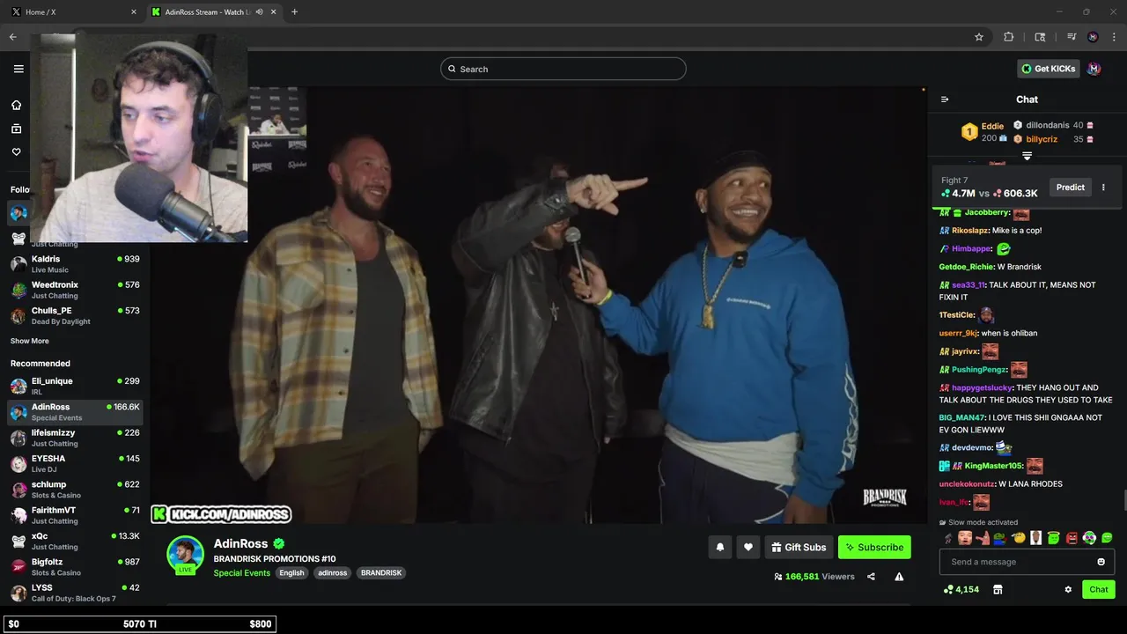Open lifeismizzy recommended channel

[76, 438]
